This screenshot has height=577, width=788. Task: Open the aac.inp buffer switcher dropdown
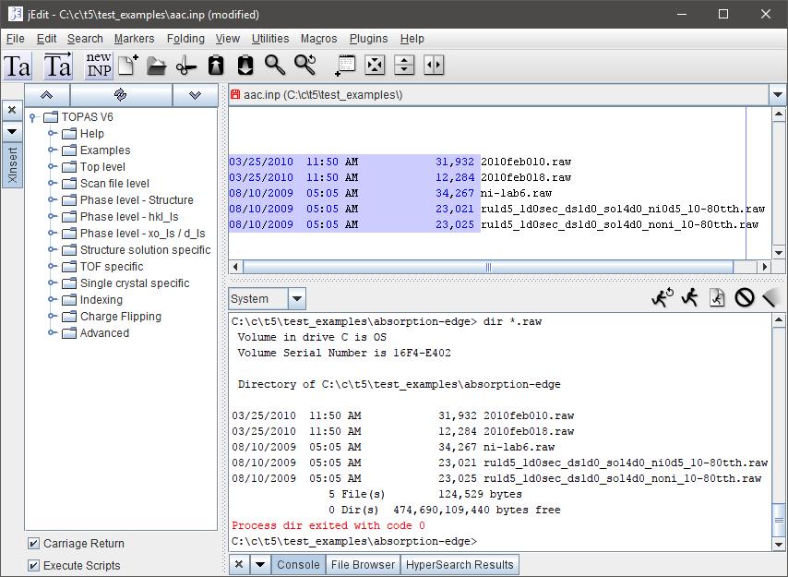point(775,94)
